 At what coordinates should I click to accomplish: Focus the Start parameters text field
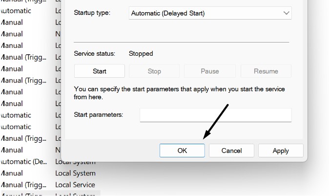[215, 115]
